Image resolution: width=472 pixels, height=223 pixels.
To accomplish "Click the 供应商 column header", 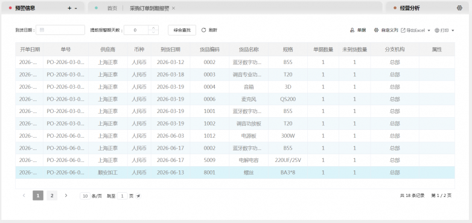I will coord(108,50).
